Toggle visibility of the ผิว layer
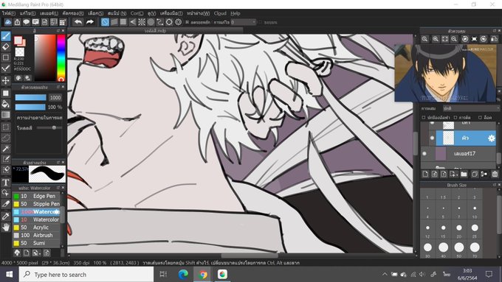Image resolution: width=502 pixels, height=282 pixels. [x=432, y=138]
